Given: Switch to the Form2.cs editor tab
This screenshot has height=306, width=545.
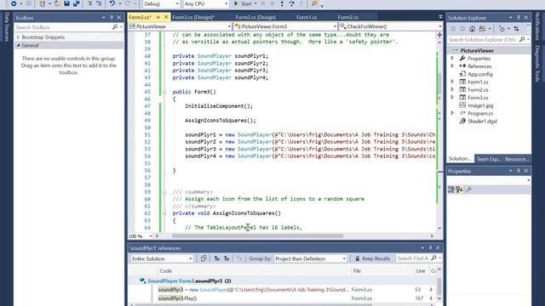Looking at the screenshot, I should click(x=347, y=17).
